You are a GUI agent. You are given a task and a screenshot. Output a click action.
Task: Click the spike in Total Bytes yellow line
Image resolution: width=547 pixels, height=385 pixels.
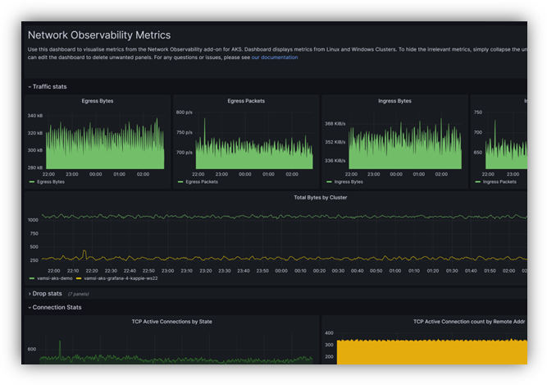coord(84,254)
